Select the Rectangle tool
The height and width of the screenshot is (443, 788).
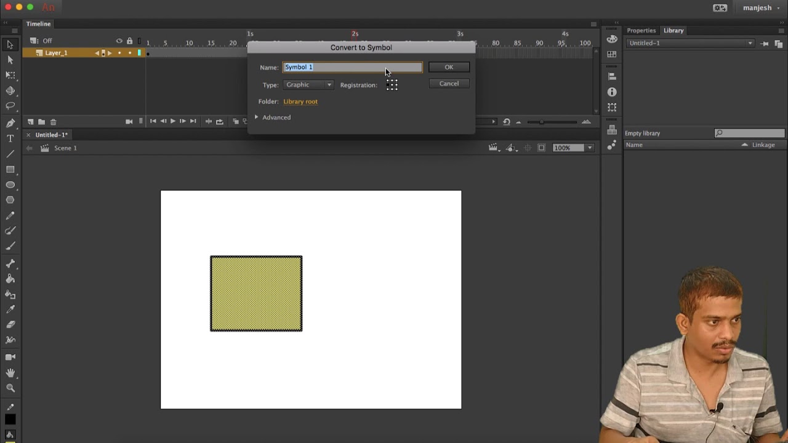click(10, 169)
